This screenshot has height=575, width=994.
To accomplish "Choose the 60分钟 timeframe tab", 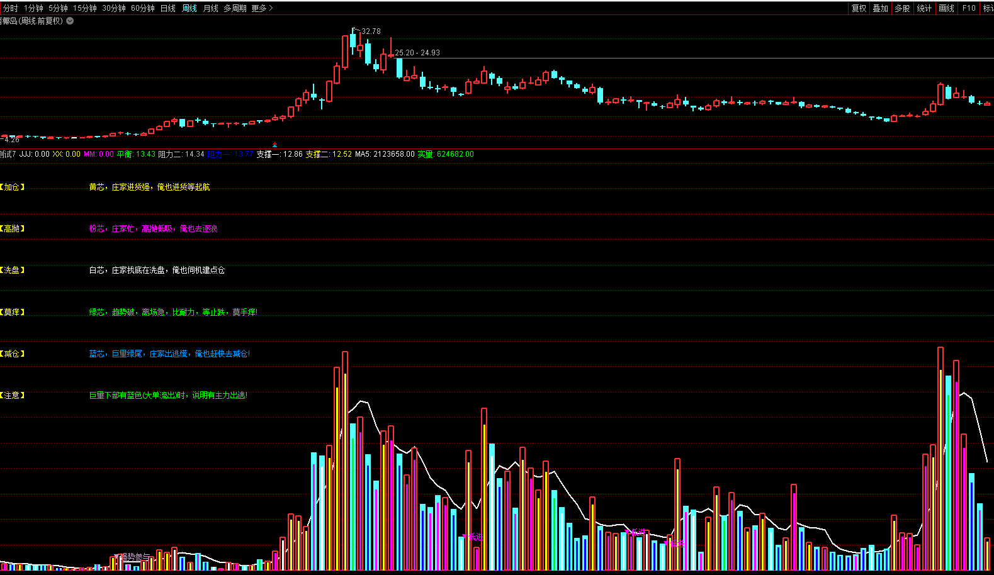I will [x=143, y=8].
